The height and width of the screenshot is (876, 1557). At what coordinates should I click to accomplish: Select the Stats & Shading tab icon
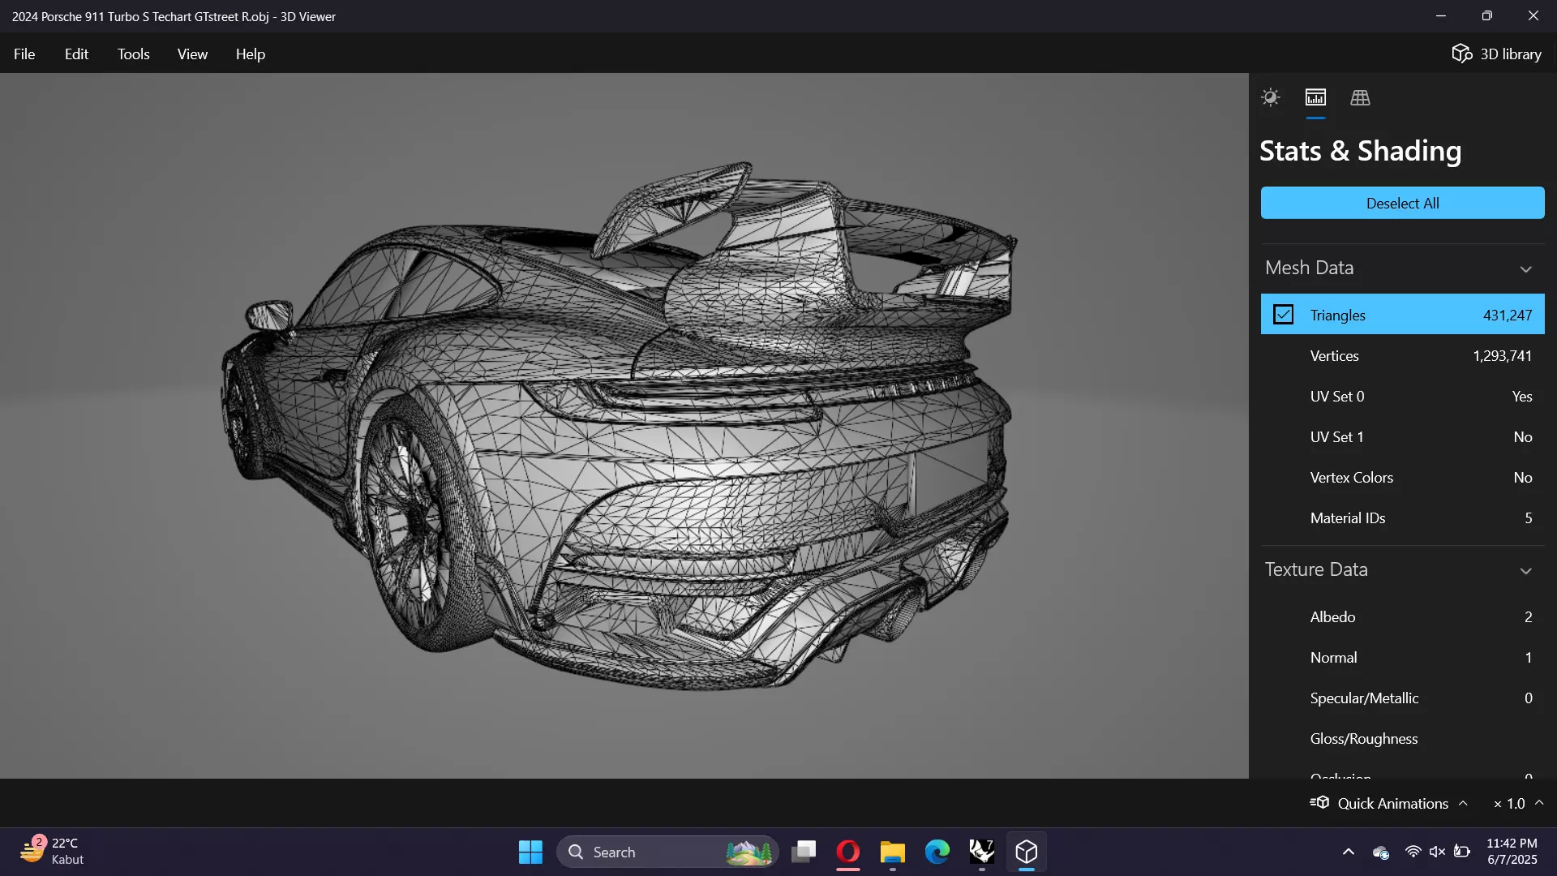point(1315,97)
